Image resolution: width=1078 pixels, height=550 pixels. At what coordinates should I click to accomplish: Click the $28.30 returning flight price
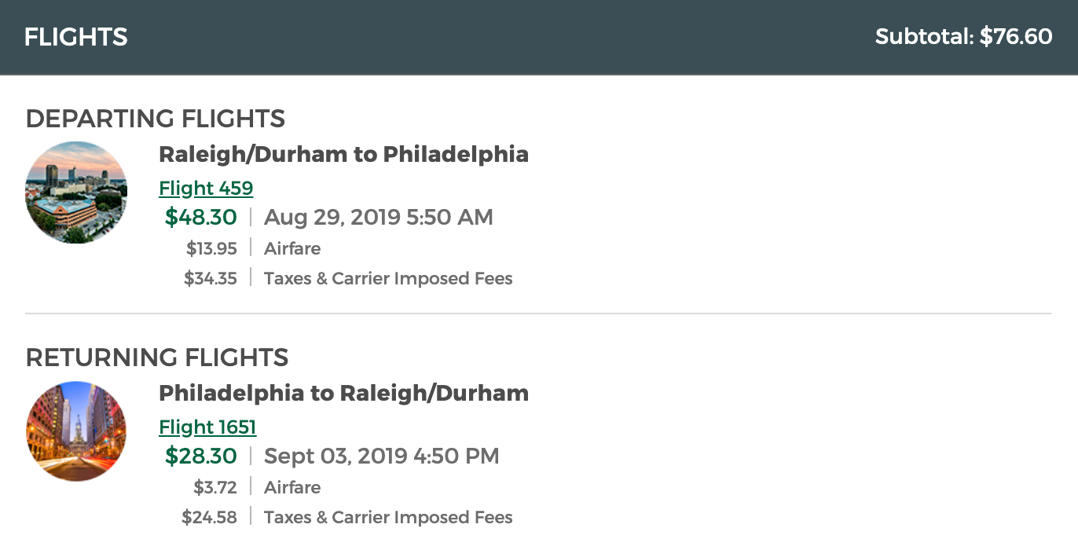coord(200,456)
